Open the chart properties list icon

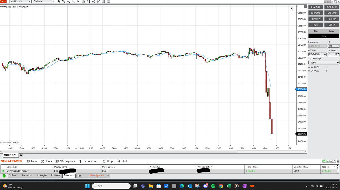point(108,1)
